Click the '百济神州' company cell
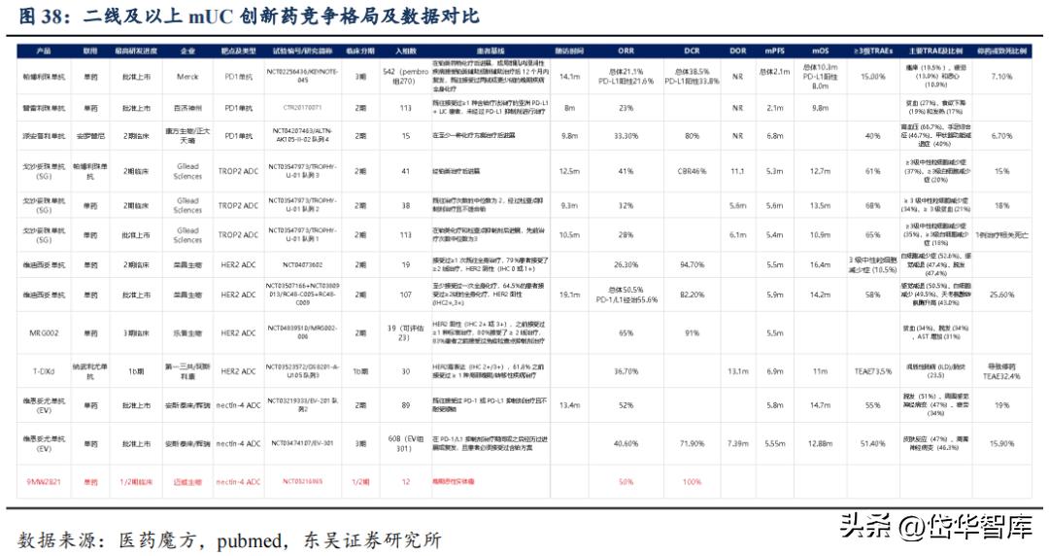This screenshot has height=556, width=1049. pyautogui.click(x=187, y=108)
